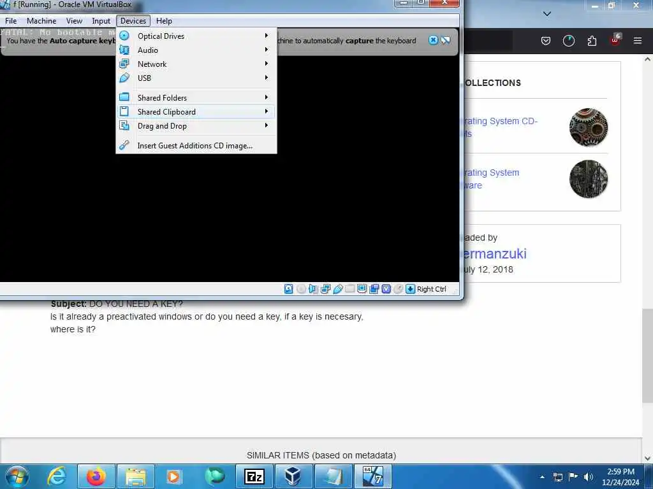Click the network indicator in VM status bar
This screenshot has height=489, width=653.
tap(326, 289)
